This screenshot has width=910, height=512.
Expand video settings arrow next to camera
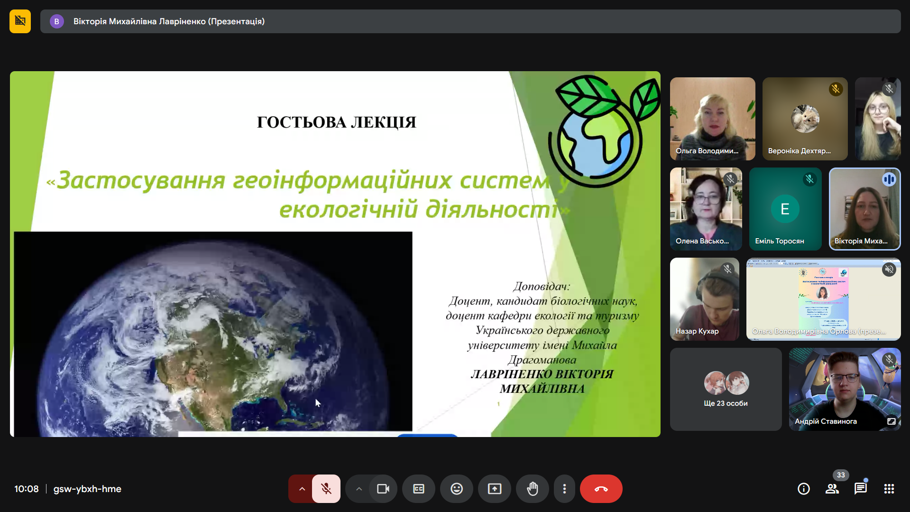[x=359, y=489]
